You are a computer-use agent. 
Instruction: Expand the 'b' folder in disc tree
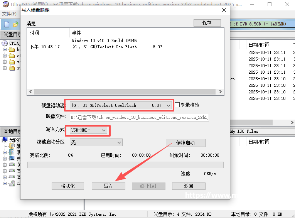click(5, 49)
